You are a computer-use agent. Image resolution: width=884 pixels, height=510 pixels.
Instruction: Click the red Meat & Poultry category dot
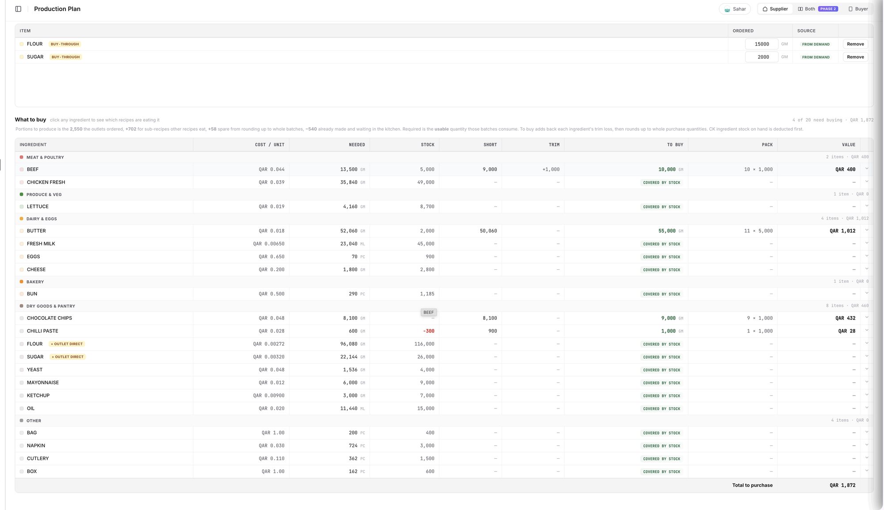pyautogui.click(x=21, y=157)
